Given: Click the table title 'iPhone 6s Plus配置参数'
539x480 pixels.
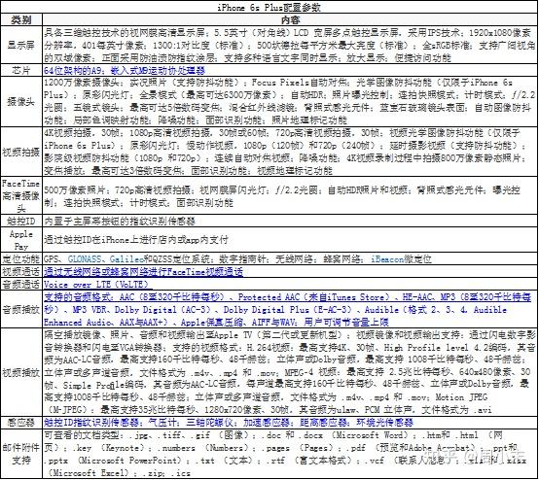Looking at the screenshot, I should click(x=269, y=7).
